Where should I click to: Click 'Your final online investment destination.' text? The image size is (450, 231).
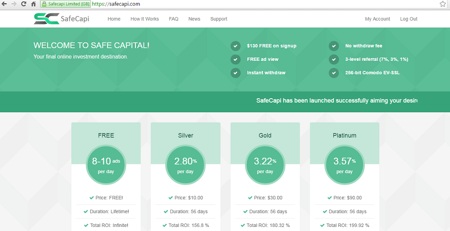point(81,57)
